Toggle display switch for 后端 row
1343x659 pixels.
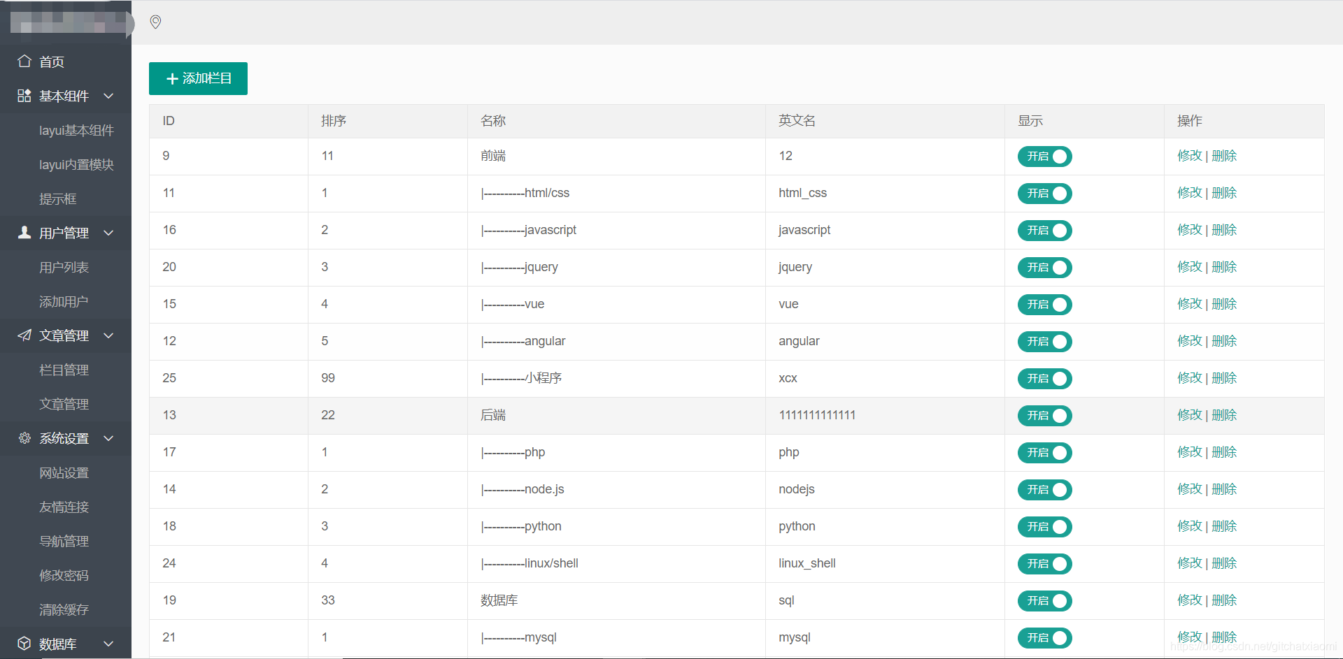pyautogui.click(x=1044, y=416)
